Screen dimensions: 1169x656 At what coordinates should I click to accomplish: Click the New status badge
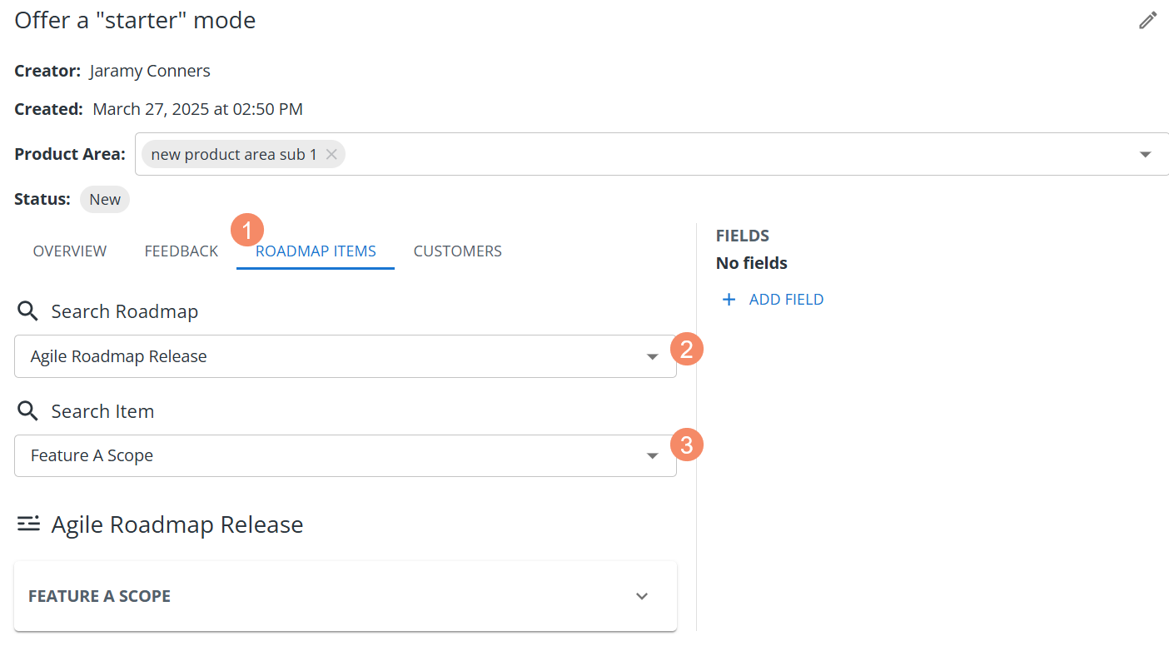pyautogui.click(x=104, y=199)
